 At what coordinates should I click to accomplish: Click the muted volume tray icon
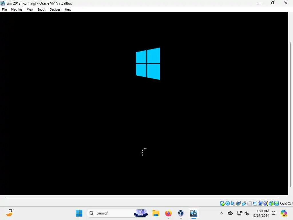(246, 213)
